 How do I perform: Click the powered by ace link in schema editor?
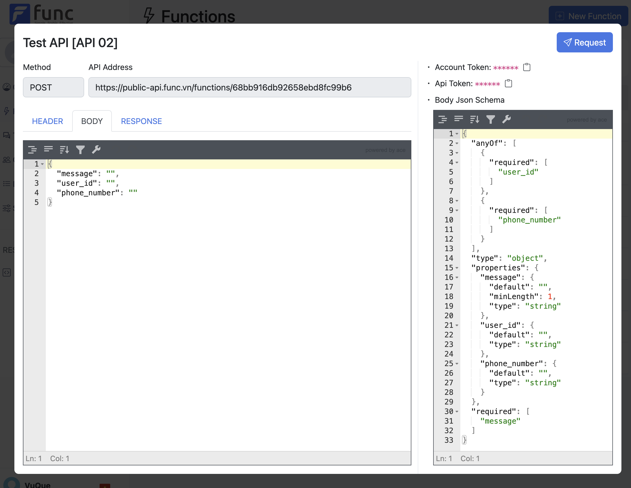pyautogui.click(x=587, y=119)
